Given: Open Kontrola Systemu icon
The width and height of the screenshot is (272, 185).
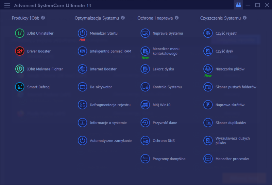Looking at the screenshot, I should point(145,87).
